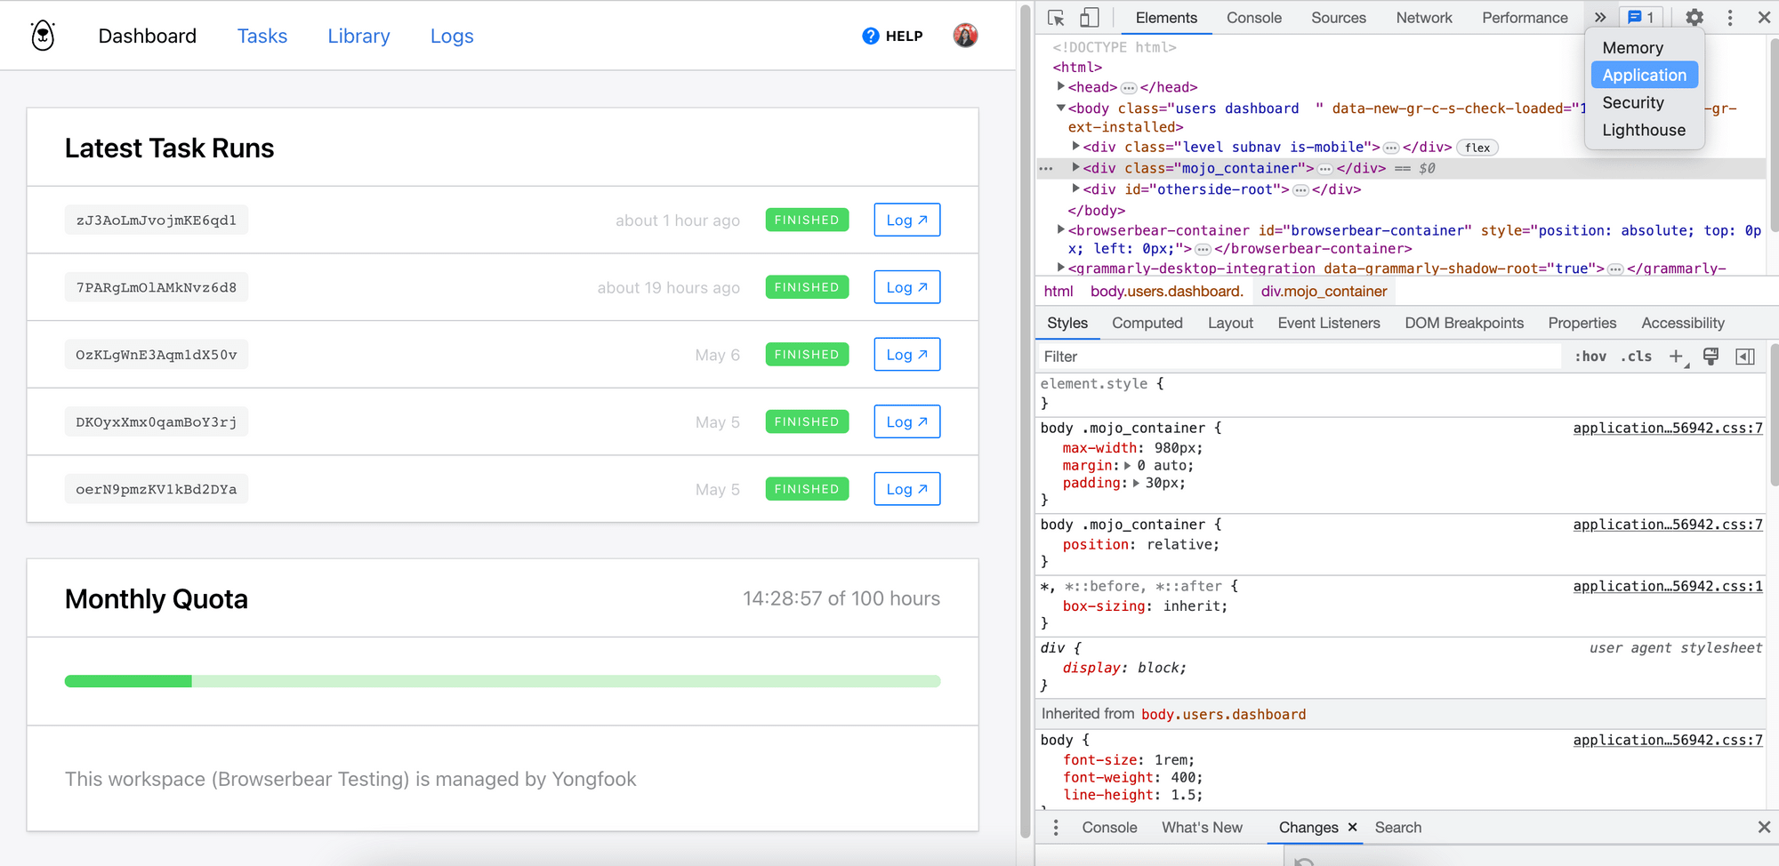Toggle the flex overlay badge
Screen dimensions: 1779x866
click(x=1477, y=148)
